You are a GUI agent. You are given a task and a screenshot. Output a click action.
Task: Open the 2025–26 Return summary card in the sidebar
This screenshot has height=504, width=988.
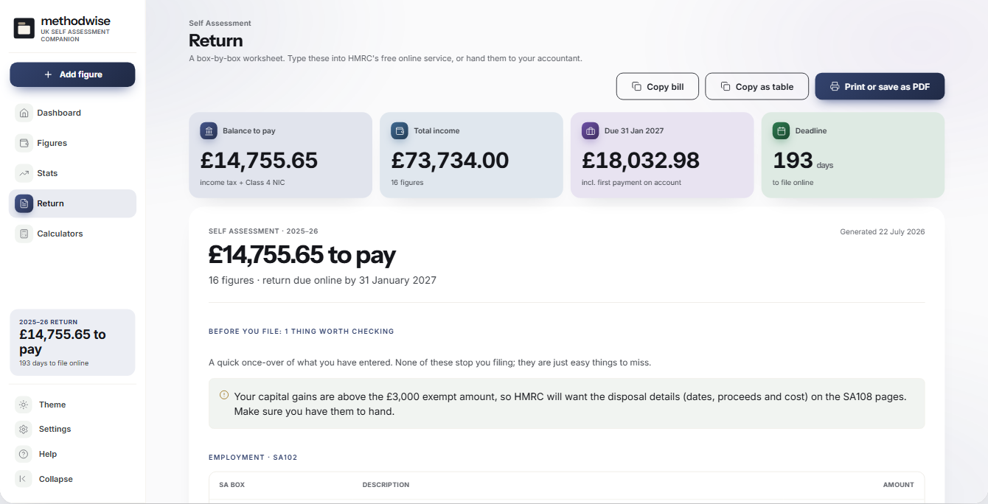[72, 343]
